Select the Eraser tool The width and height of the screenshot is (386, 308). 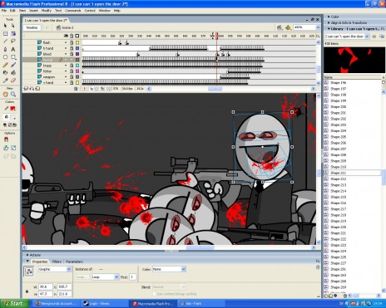13,81
